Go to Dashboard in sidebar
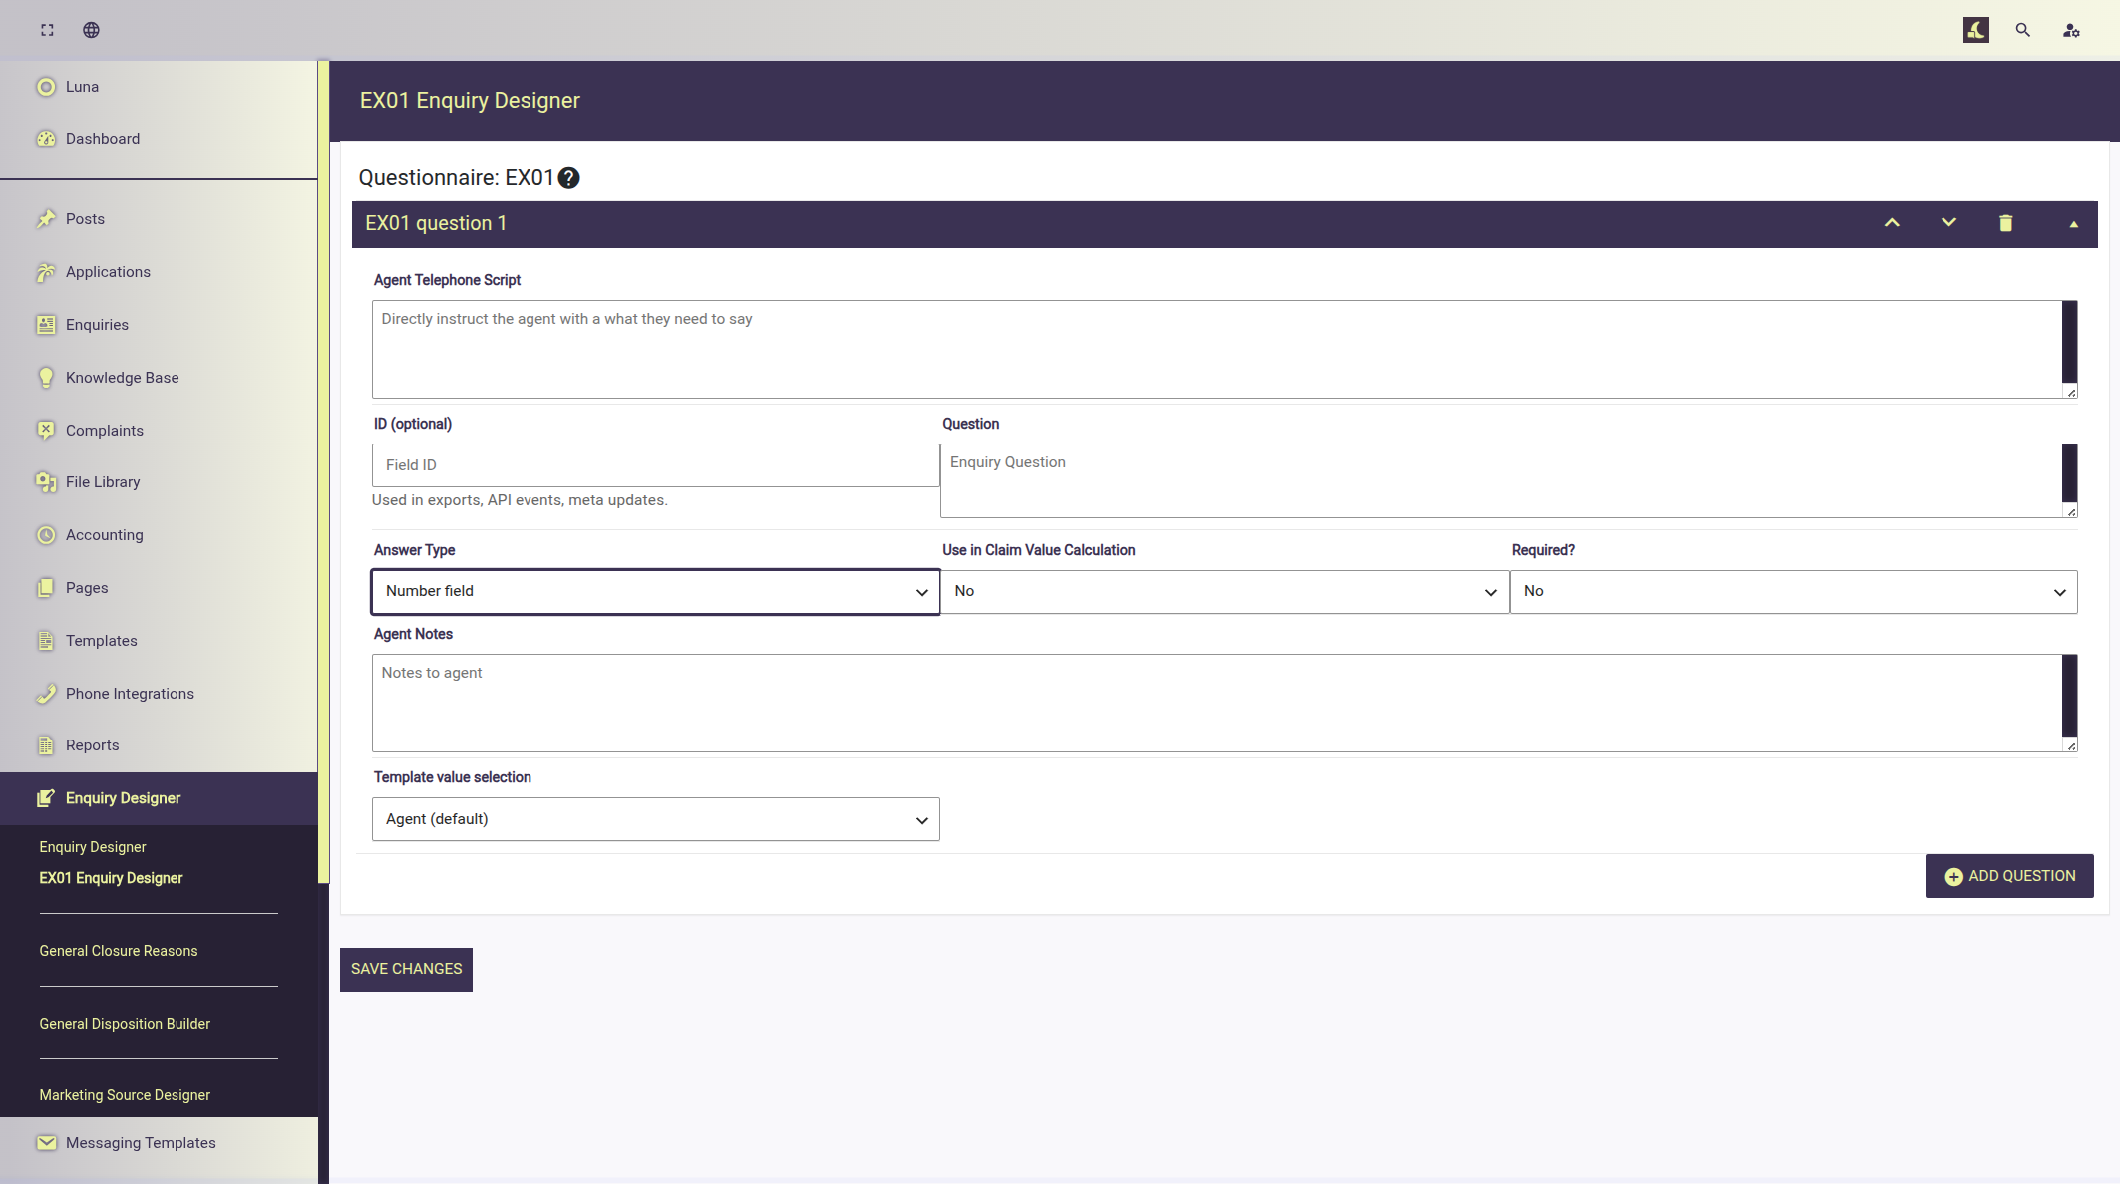This screenshot has width=2120, height=1184. 159,139
